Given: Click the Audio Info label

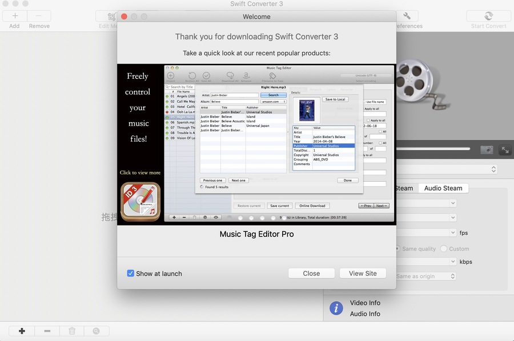Looking at the screenshot, I should [x=365, y=314].
